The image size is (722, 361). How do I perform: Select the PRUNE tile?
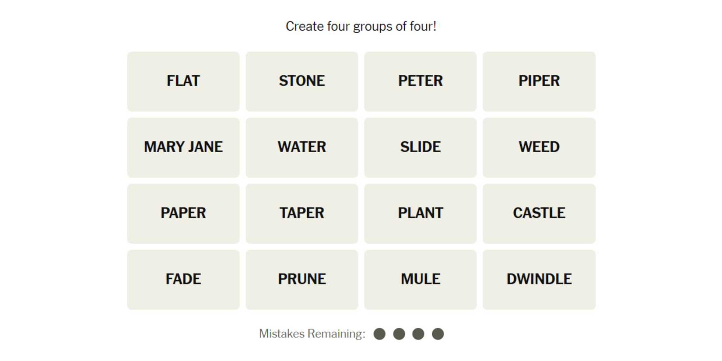(x=302, y=280)
